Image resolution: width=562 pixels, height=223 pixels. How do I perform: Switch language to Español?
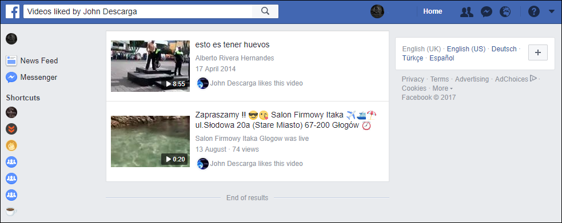pyautogui.click(x=442, y=58)
